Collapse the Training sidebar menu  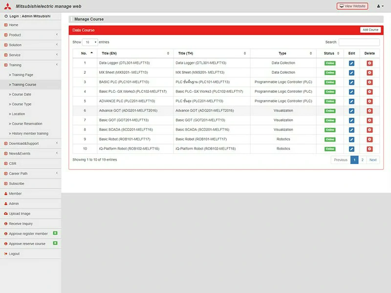[x=30, y=65]
